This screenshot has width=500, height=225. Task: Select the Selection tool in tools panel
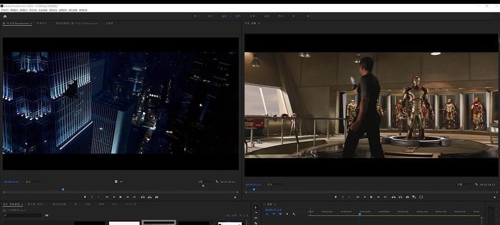pos(256,208)
